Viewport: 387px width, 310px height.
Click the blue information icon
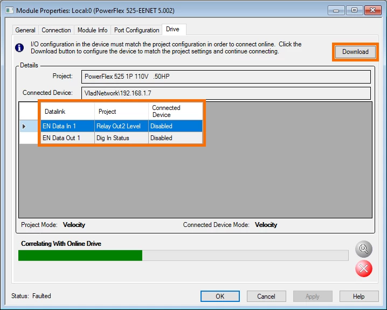[x=19, y=47]
